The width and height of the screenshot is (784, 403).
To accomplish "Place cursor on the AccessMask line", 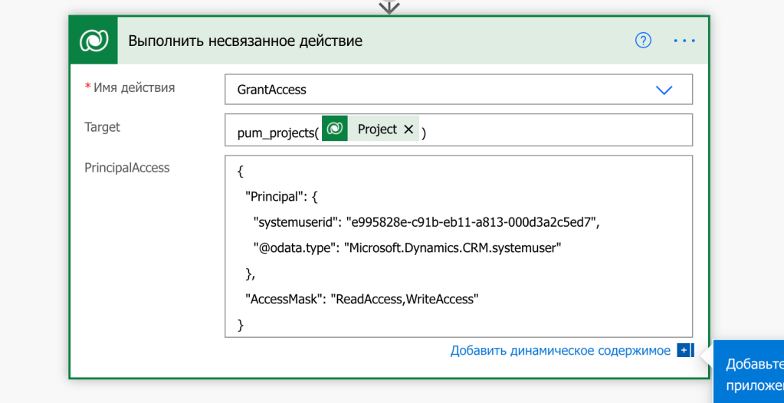I will [x=362, y=299].
